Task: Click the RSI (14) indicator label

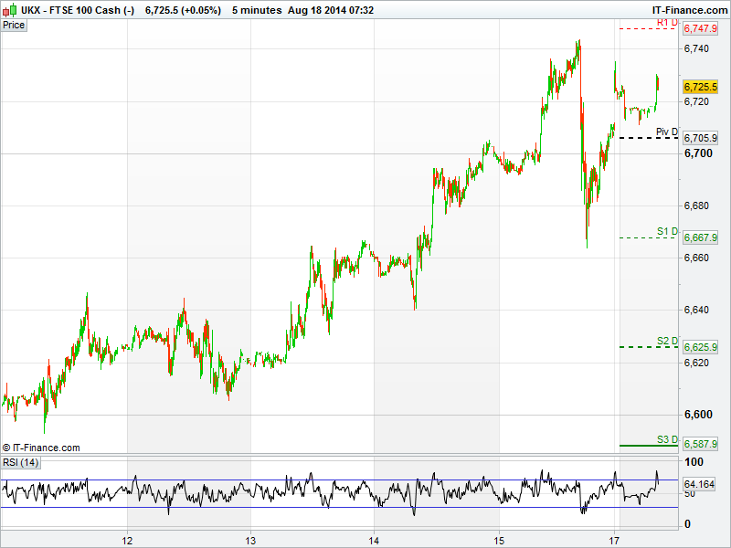Action: [x=20, y=462]
